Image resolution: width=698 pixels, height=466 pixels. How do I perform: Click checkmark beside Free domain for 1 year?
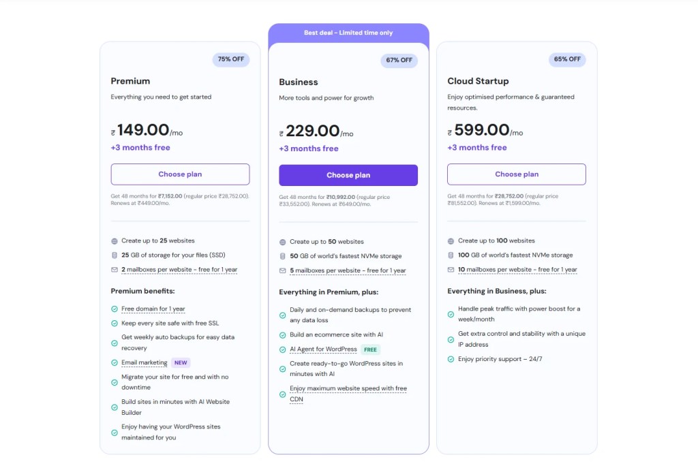115,309
